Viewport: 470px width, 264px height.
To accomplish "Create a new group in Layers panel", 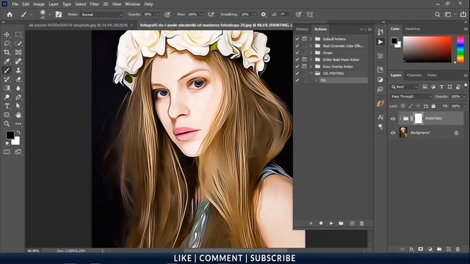I will coord(439,249).
